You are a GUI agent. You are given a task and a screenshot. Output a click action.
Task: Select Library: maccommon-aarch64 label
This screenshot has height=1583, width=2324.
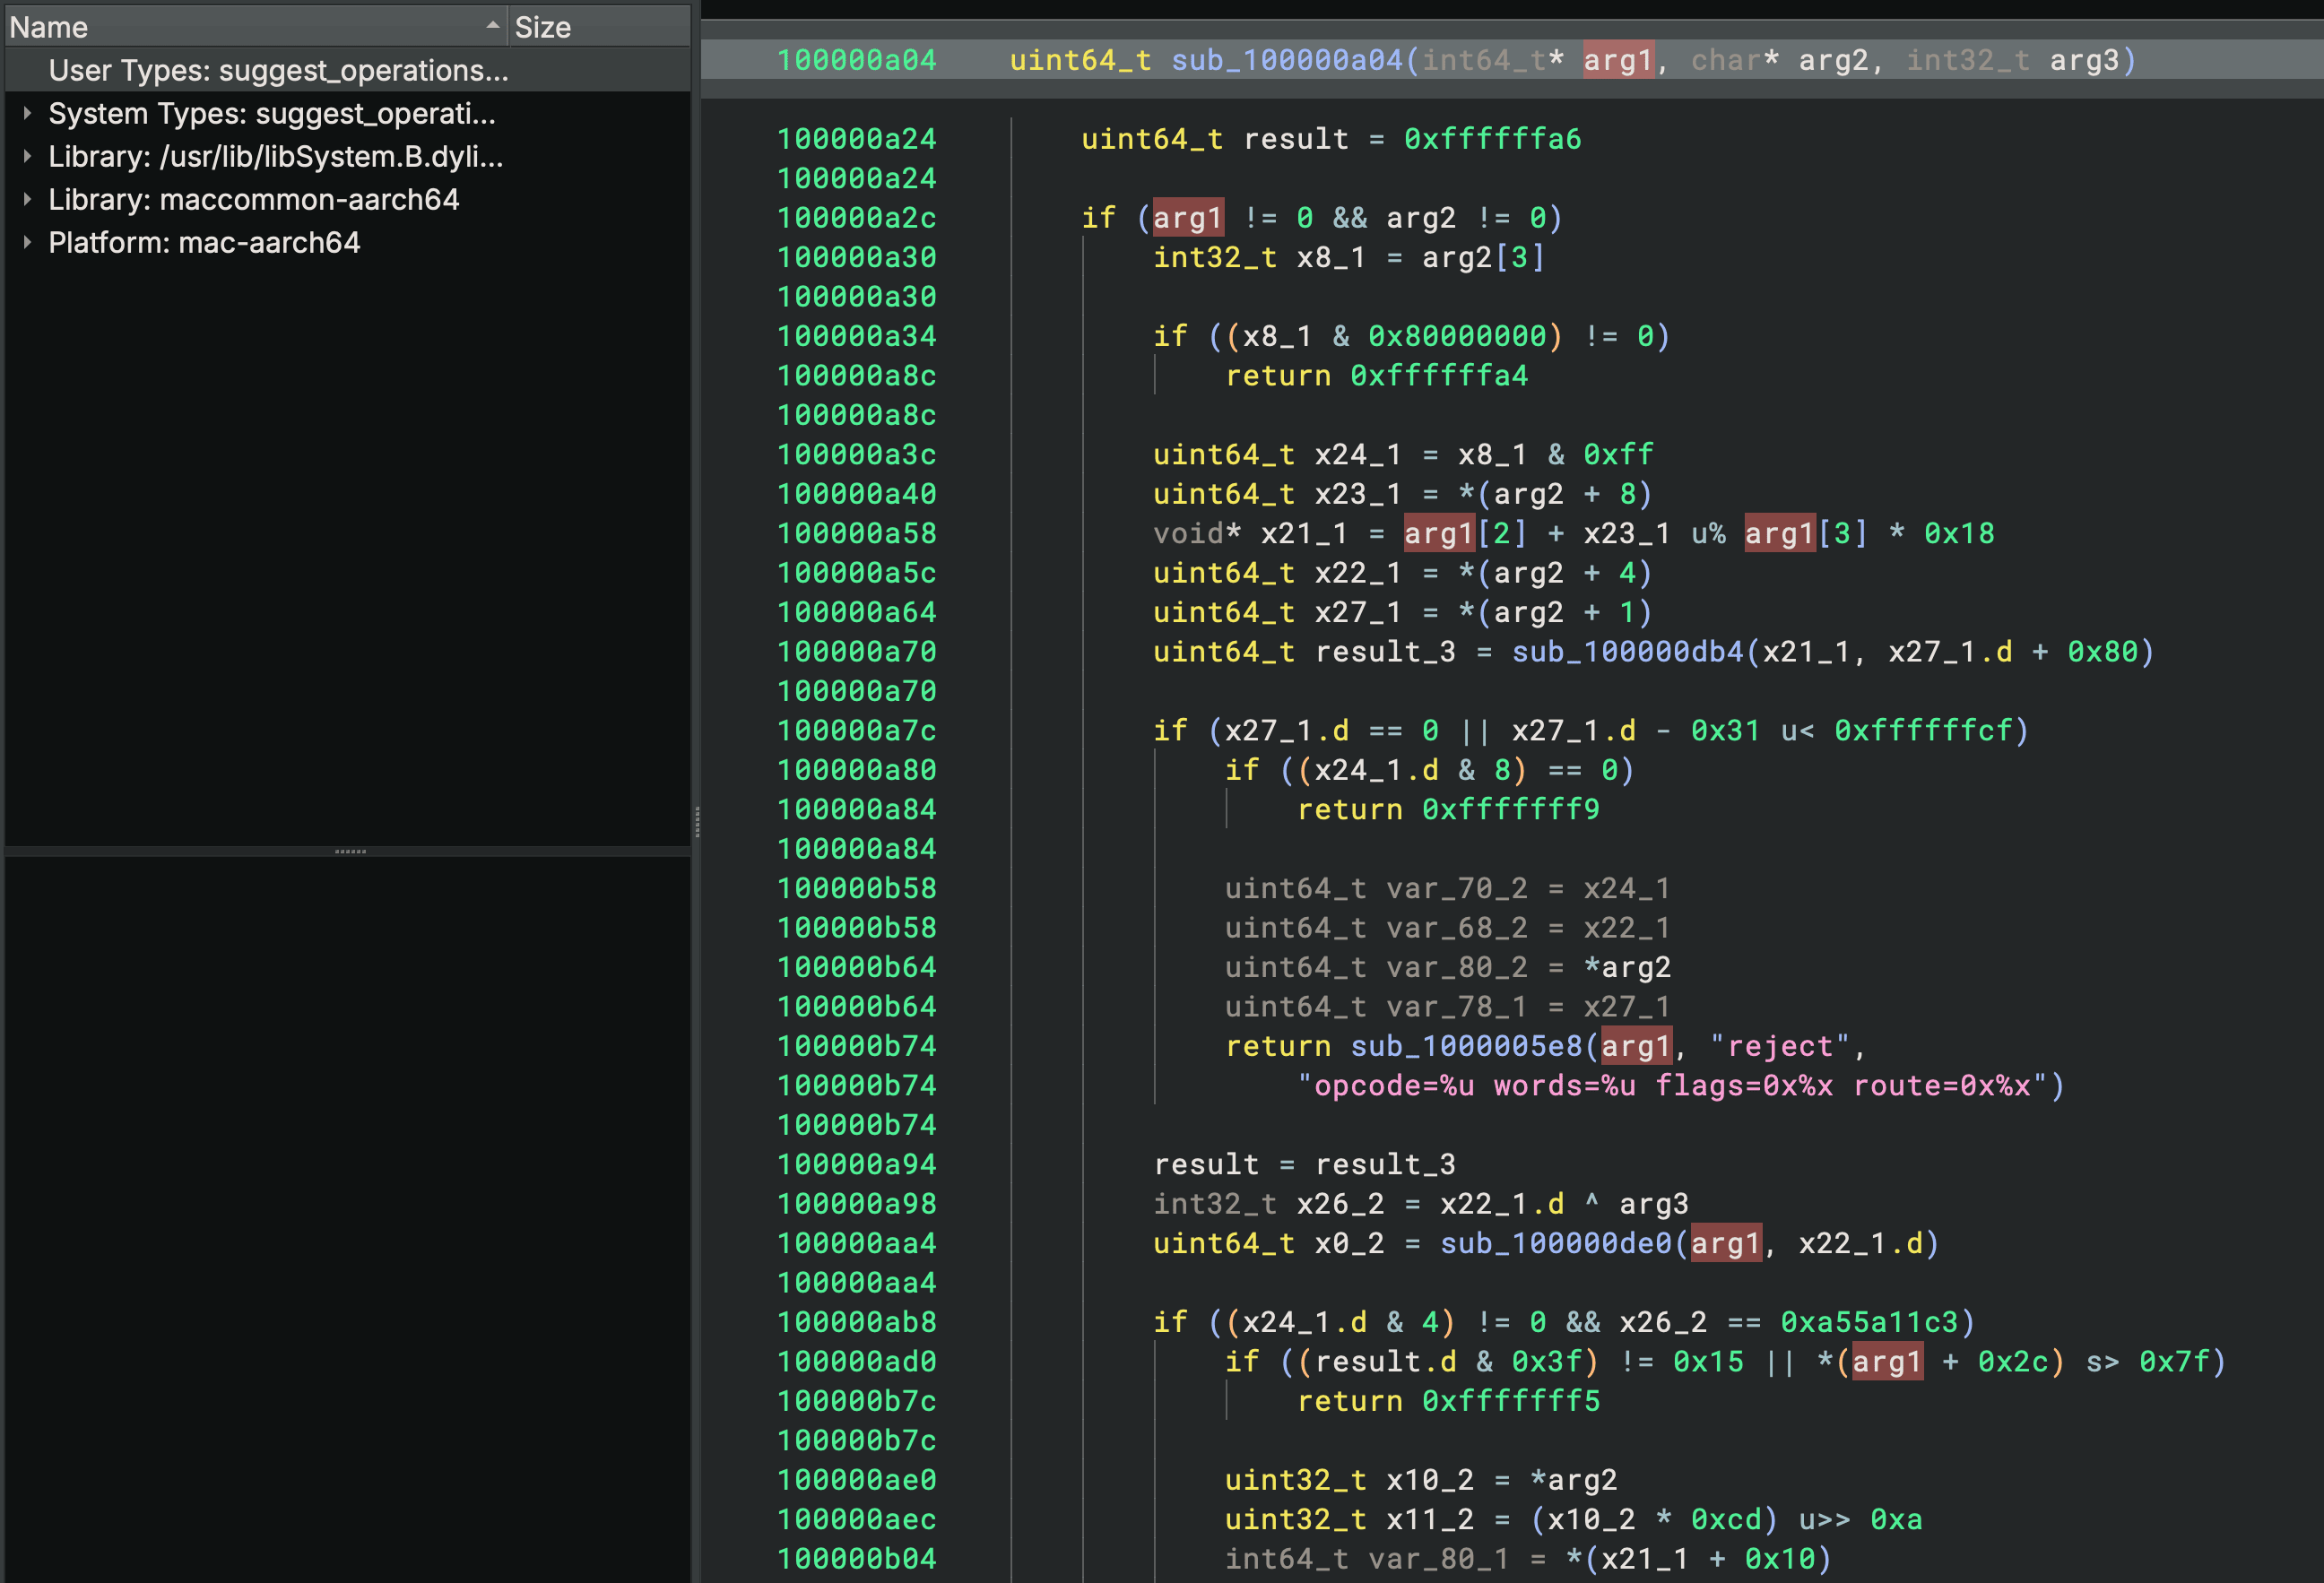[254, 200]
